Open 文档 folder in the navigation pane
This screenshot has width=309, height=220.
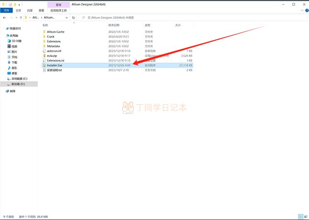pos(12,57)
